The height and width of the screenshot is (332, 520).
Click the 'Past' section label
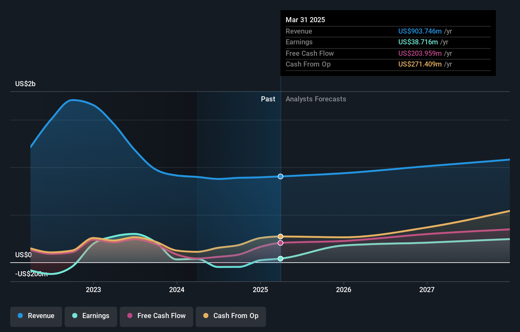tap(268, 99)
